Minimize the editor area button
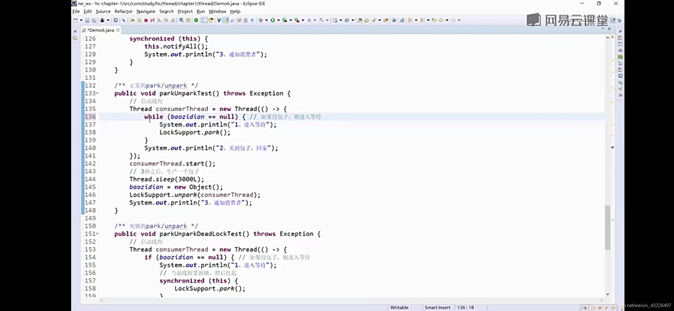 603,29
